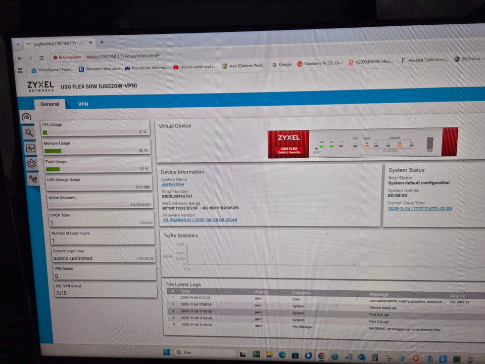
Task: Open the USB Storage Usage panel
Action: click(x=99, y=183)
